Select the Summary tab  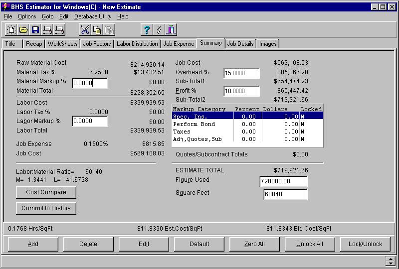click(210, 43)
